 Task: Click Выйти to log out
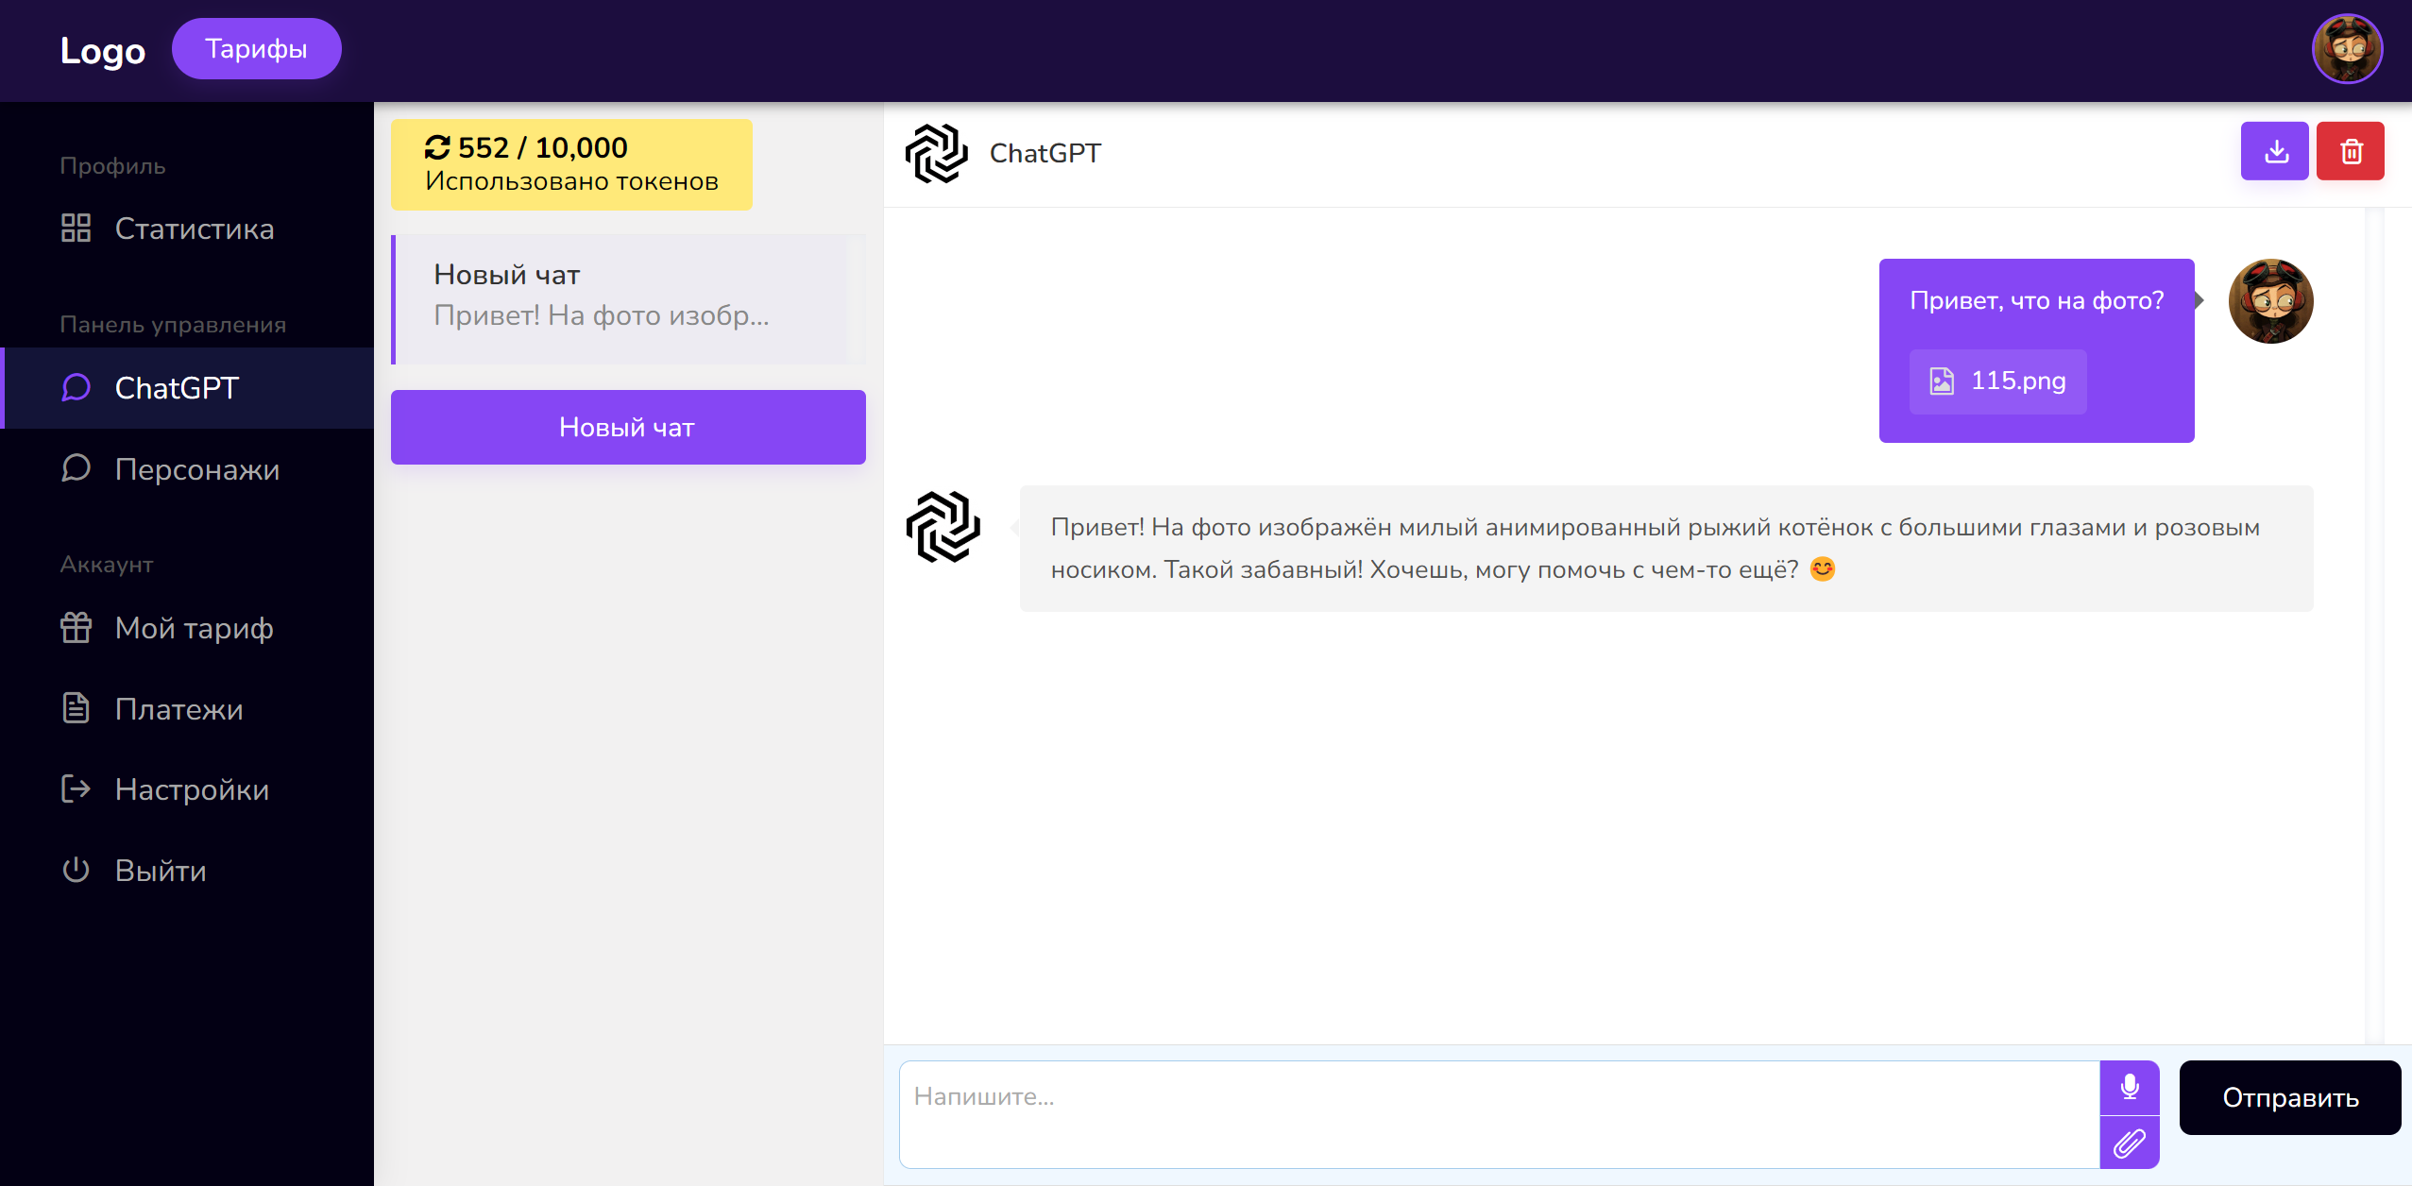click(161, 871)
